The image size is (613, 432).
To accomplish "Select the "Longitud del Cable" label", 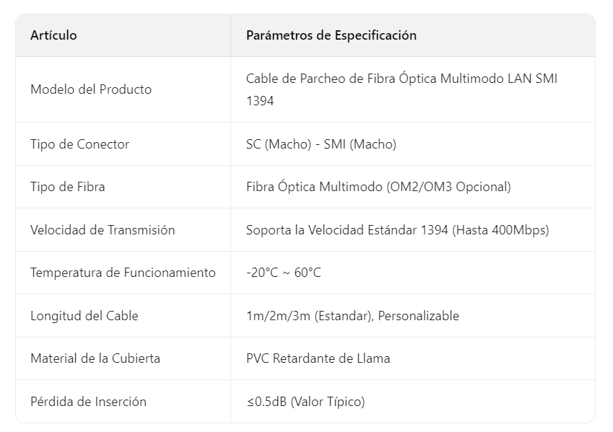I will tap(84, 316).
